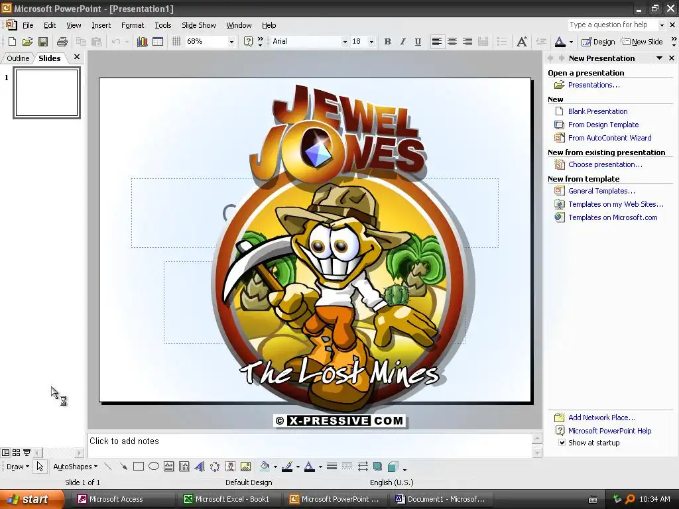Center align text

click(x=452, y=42)
